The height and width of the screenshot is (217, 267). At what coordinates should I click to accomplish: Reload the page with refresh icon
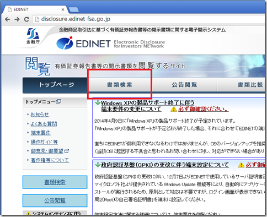point(26,19)
